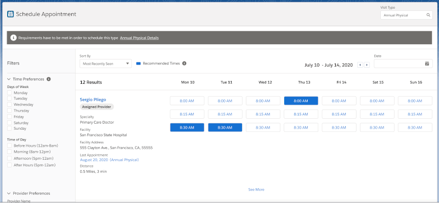Select Sat 15 at 8:15 AM
The height and width of the screenshot is (203, 439).
tap(377, 114)
